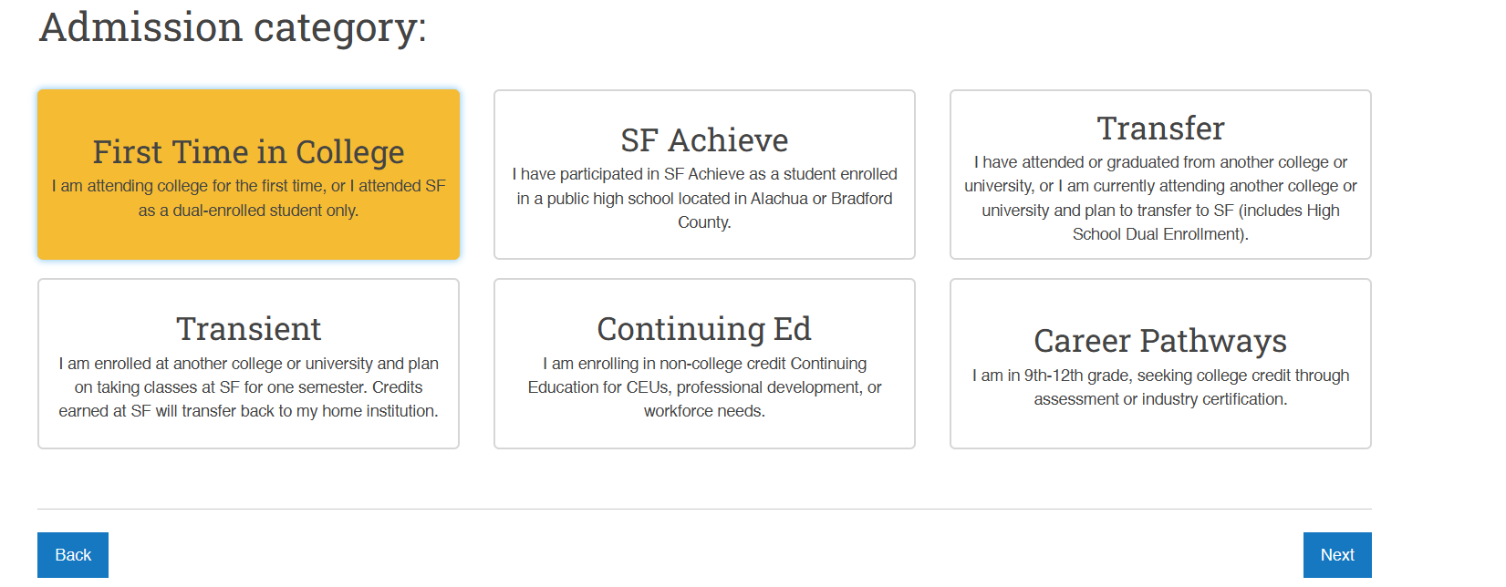Select the First Time in College card
This screenshot has height=587, width=1506.
coord(248,174)
